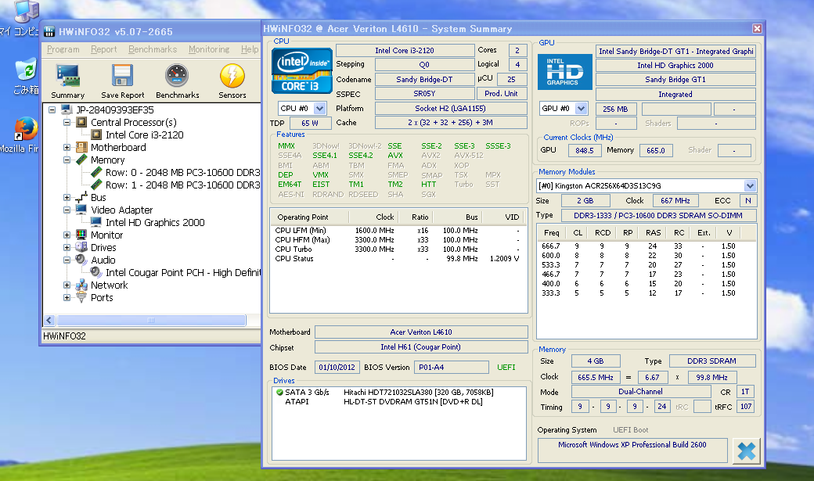Screen dimensions: 814x481
Task: Select Intel HD Graphics 2000 tree item
Action: 155,223
